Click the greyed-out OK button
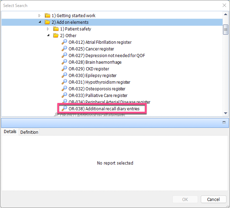Viewport: 230px width, 208px height. pyautogui.click(x=185, y=199)
